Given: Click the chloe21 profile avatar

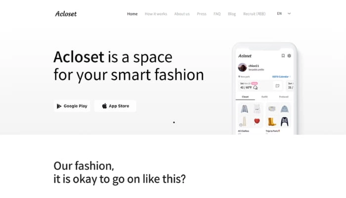Looking at the screenshot, I should pos(242,67).
